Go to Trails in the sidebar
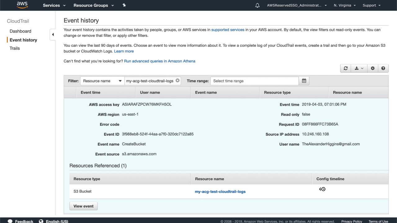 click(x=15, y=48)
